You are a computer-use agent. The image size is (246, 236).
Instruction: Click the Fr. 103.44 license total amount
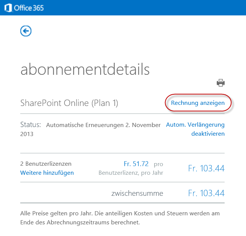click(x=206, y=168)
